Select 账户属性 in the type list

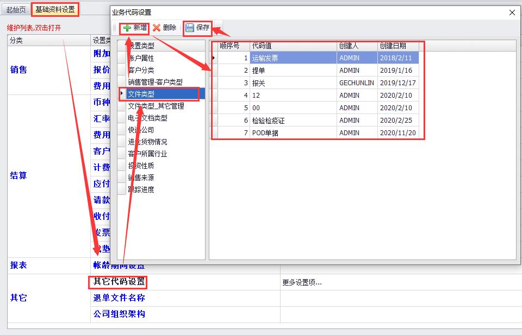pos(141,58)
